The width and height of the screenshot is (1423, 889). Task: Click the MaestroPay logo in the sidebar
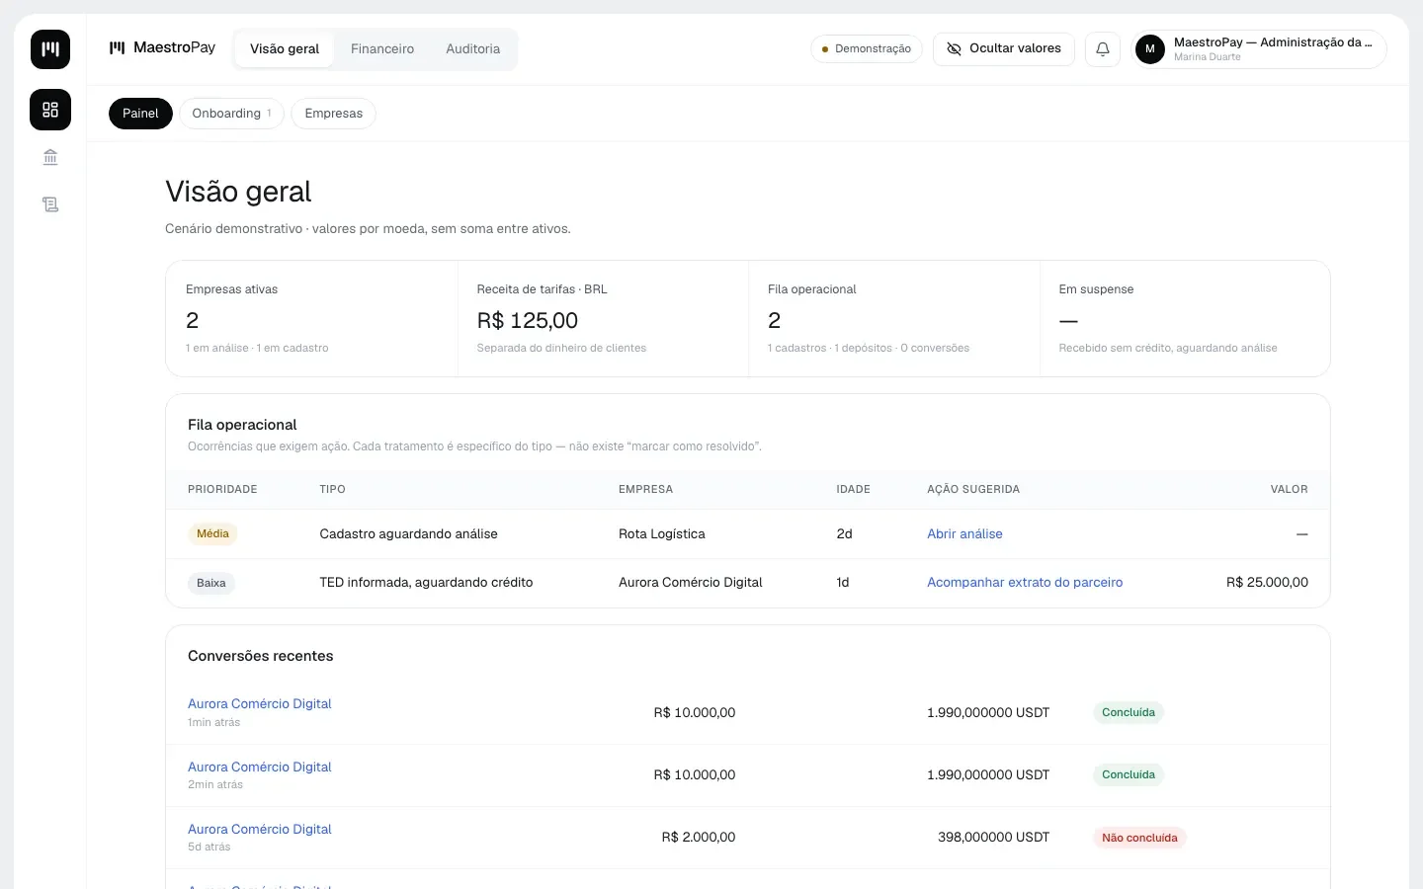50,49
